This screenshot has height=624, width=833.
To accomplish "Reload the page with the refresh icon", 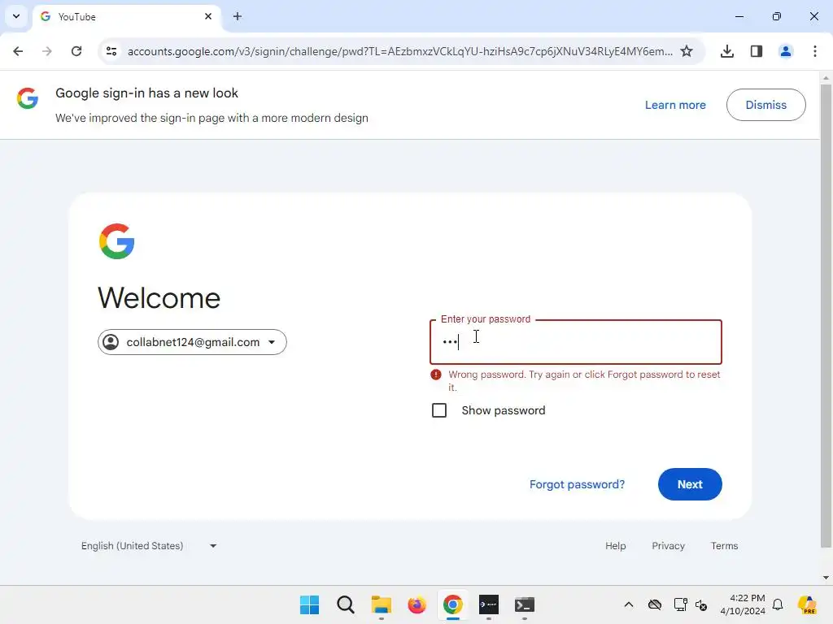I will [x=76, y=51].
